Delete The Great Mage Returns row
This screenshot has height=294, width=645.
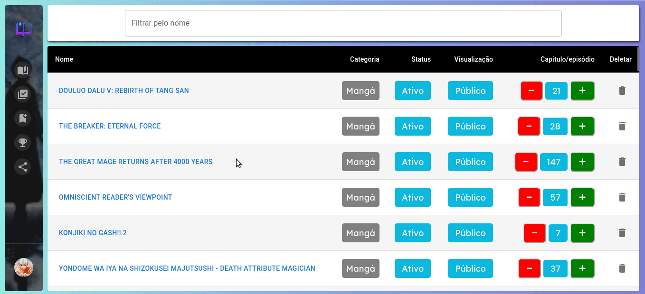point(622,162)
